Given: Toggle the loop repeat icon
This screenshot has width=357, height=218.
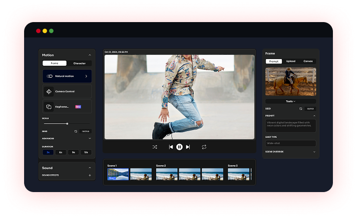Looking at the screenshot, I should 204,147.
